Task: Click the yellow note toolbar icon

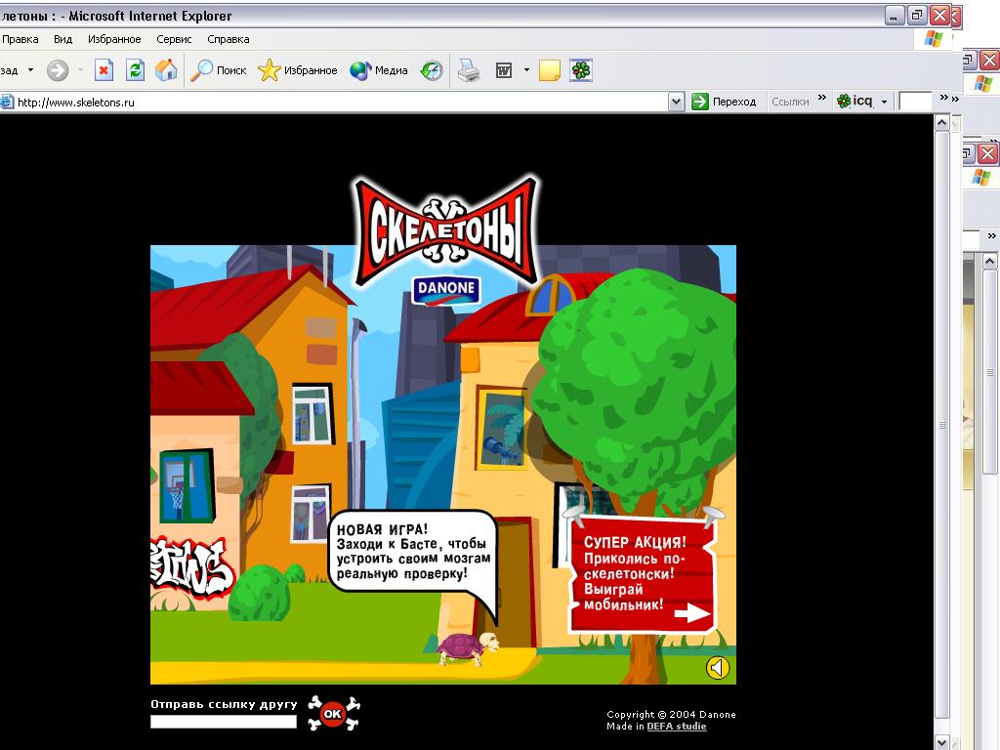Action: (x=550, y=70)
